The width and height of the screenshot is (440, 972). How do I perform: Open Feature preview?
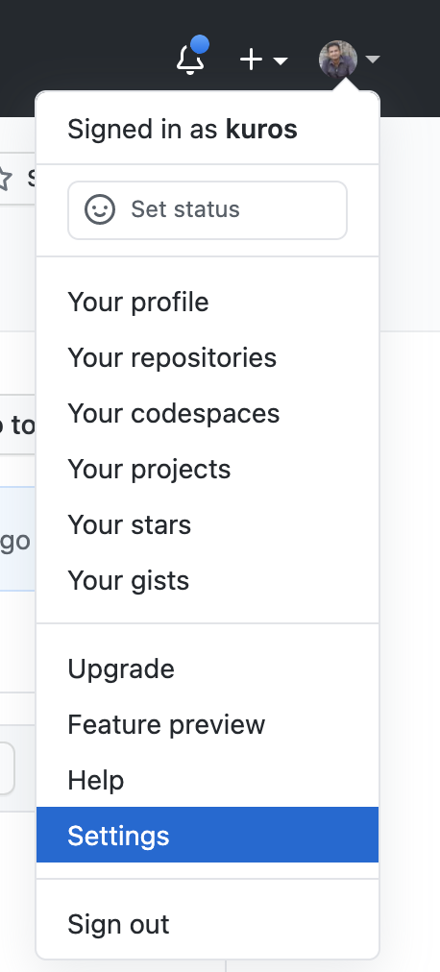click(208, 725)
